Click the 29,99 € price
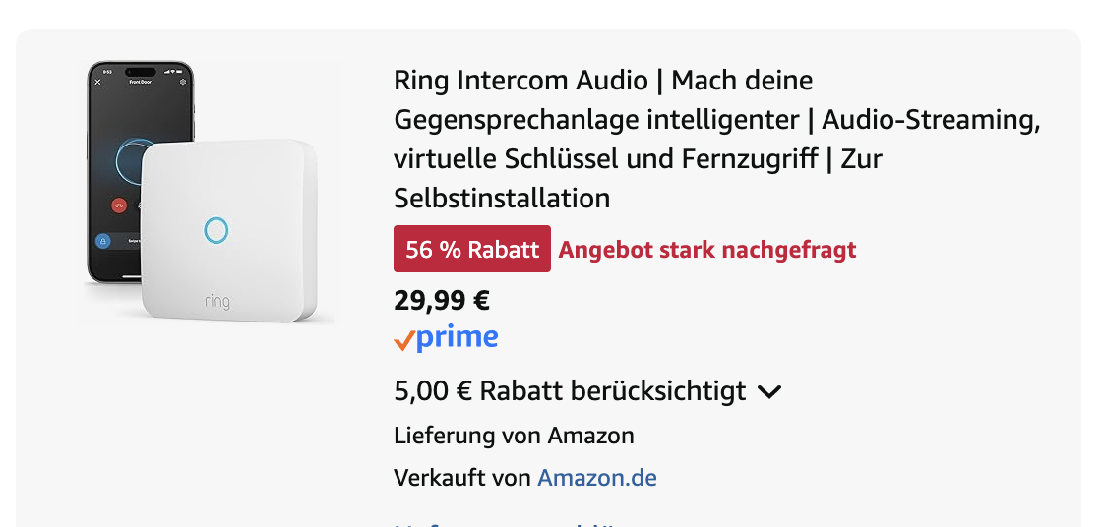 tap(442, 300)
